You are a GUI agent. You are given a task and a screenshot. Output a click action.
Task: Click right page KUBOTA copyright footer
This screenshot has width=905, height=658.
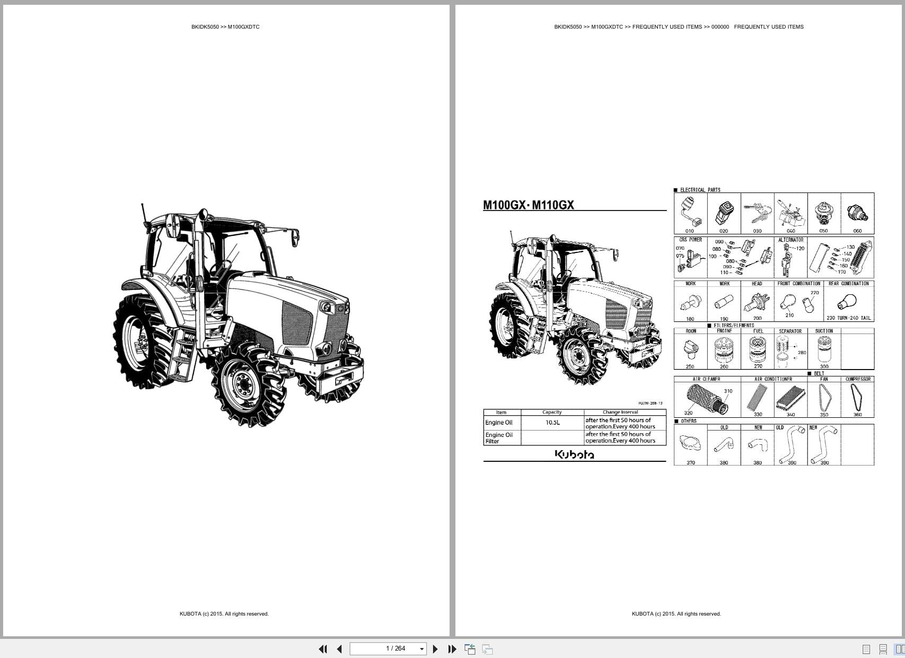676,614
